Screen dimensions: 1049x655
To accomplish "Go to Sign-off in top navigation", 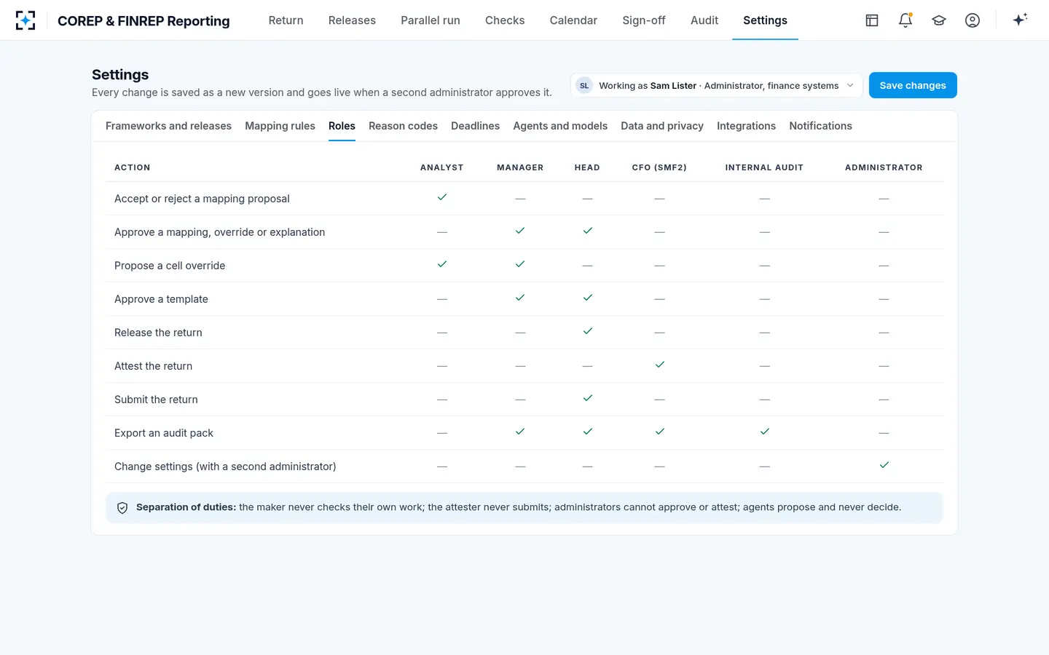I will coord(644,20).
